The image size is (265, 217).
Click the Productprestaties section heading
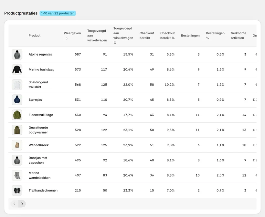21,13
